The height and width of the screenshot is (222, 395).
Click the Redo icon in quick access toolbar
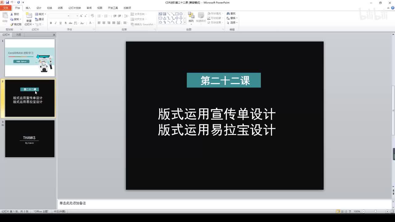coord(19,2)
